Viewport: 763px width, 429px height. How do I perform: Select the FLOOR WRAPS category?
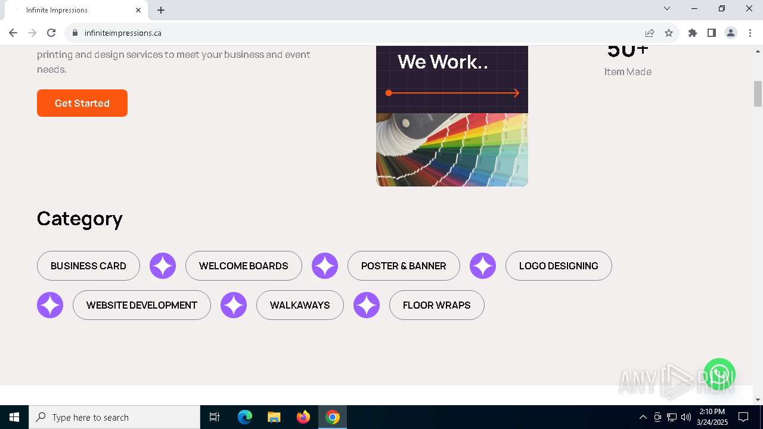tap(437, 305)
